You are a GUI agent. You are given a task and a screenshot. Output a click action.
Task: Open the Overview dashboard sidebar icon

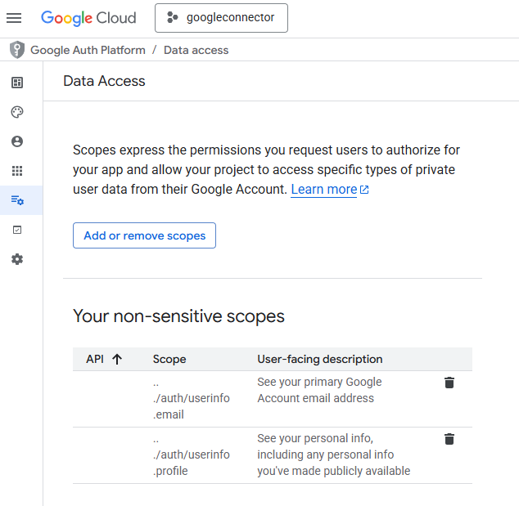[x=17, y=83]
